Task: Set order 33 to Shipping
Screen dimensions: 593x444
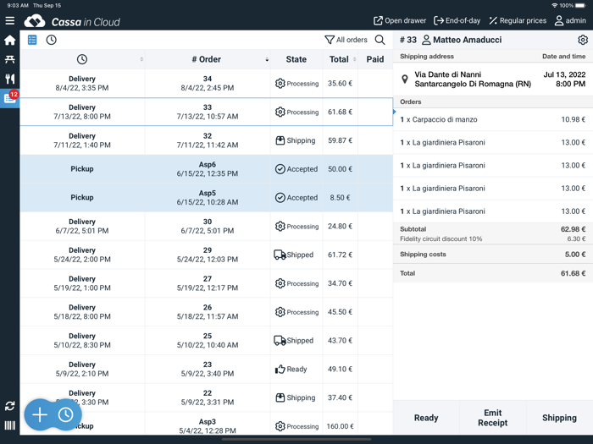Action: pos(560,418)
